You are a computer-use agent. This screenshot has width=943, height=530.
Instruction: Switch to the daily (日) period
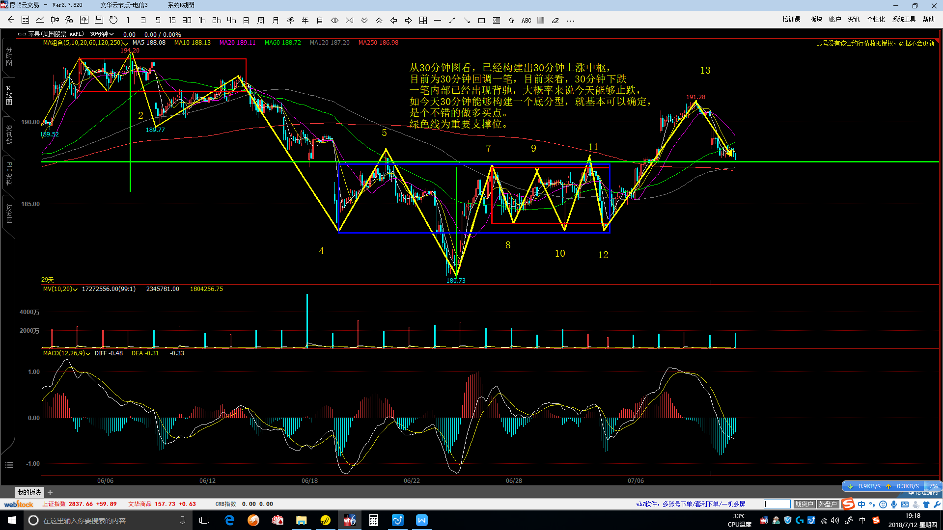click(x=246, y=20)
